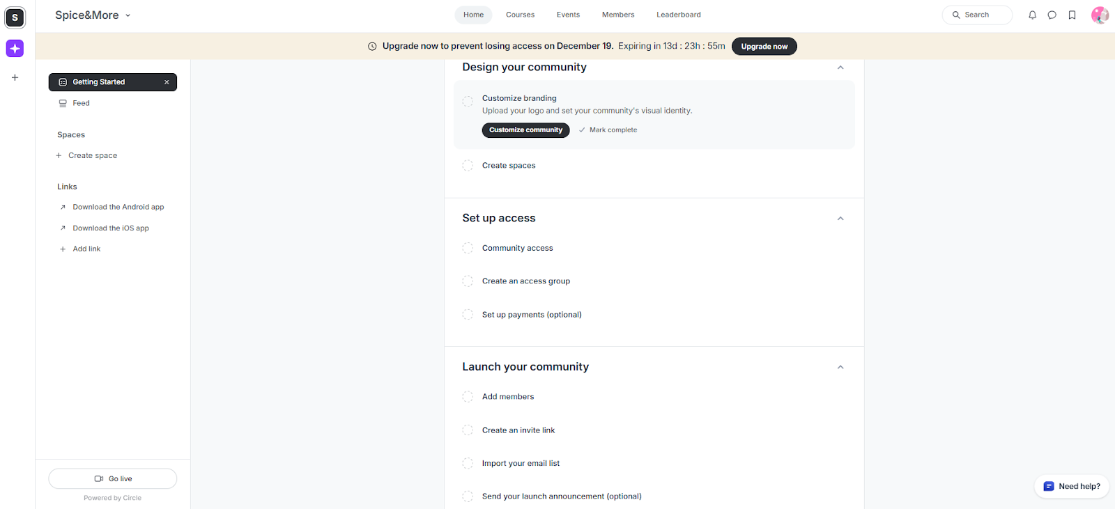
Task: Click the Powered by Circle link
Action: (112, 498)
